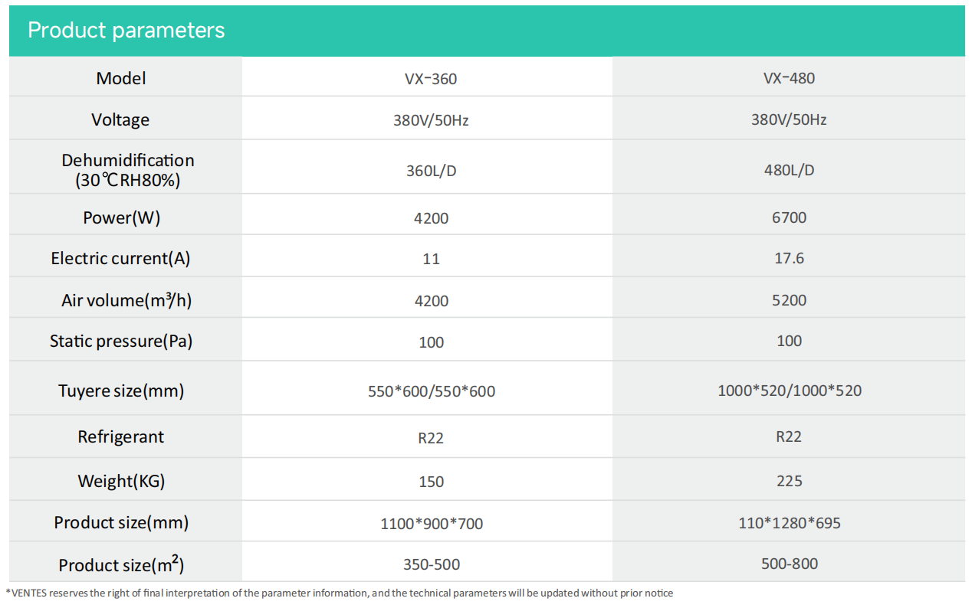Viewport: 972px width, 608px height.
Task: Click the 1000*520/1000*520 tuyere size cell
Action: tap(789, 391)
